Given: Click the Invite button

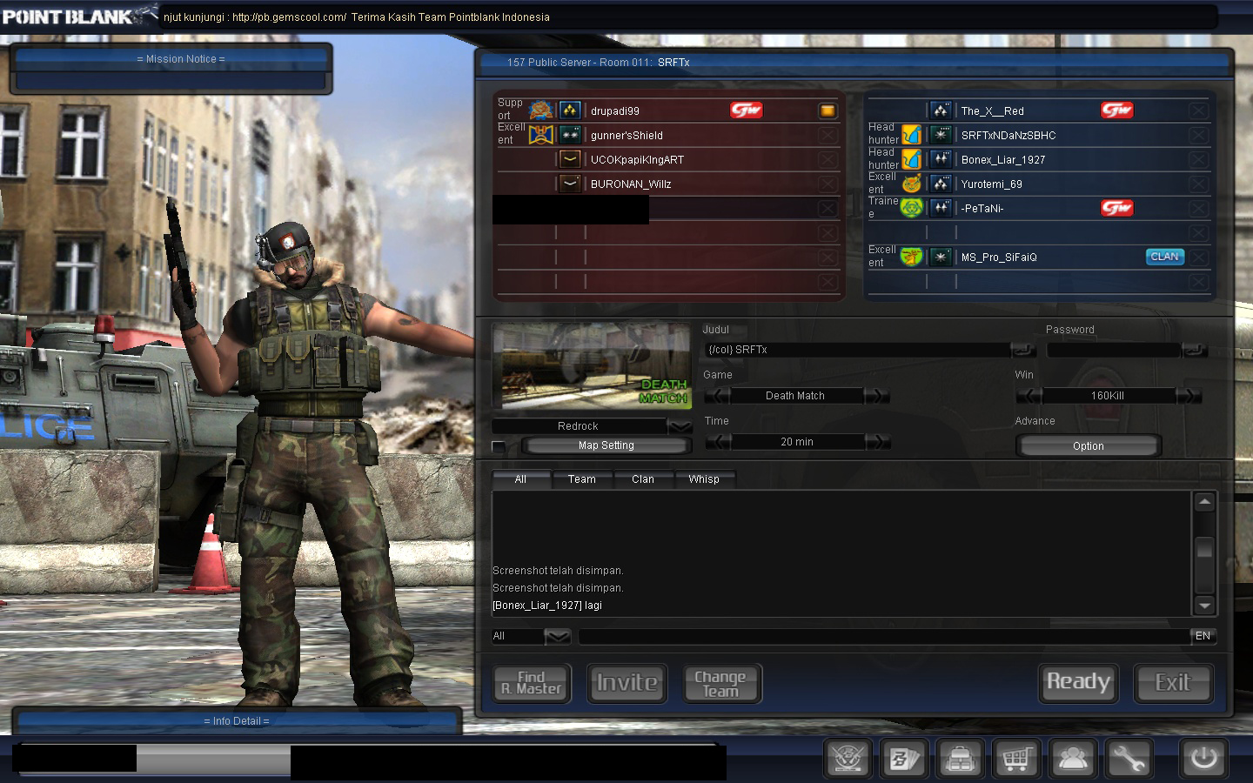Looking at the screenshot, I should coord(626,683).
